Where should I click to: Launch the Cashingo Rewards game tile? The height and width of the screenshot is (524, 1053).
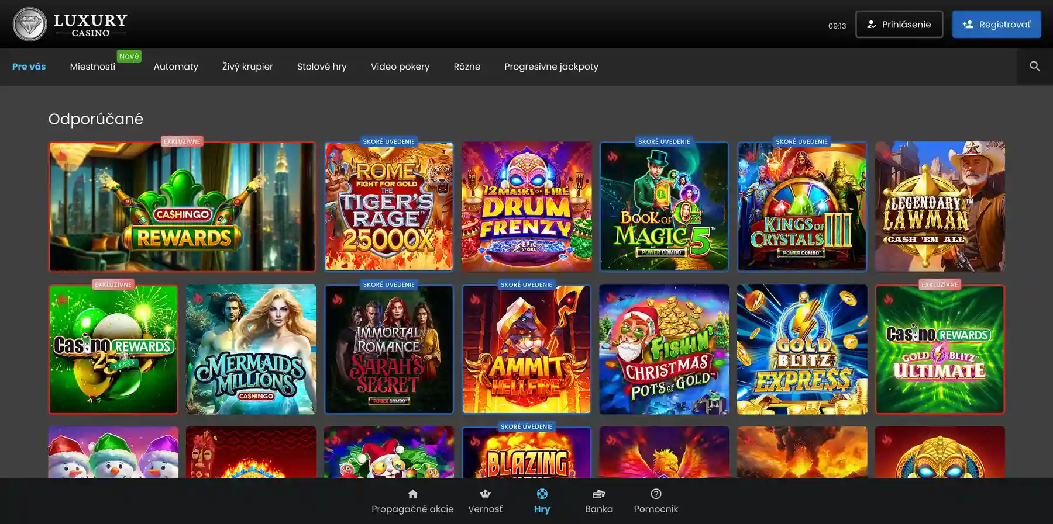click(x=182, y=207)
